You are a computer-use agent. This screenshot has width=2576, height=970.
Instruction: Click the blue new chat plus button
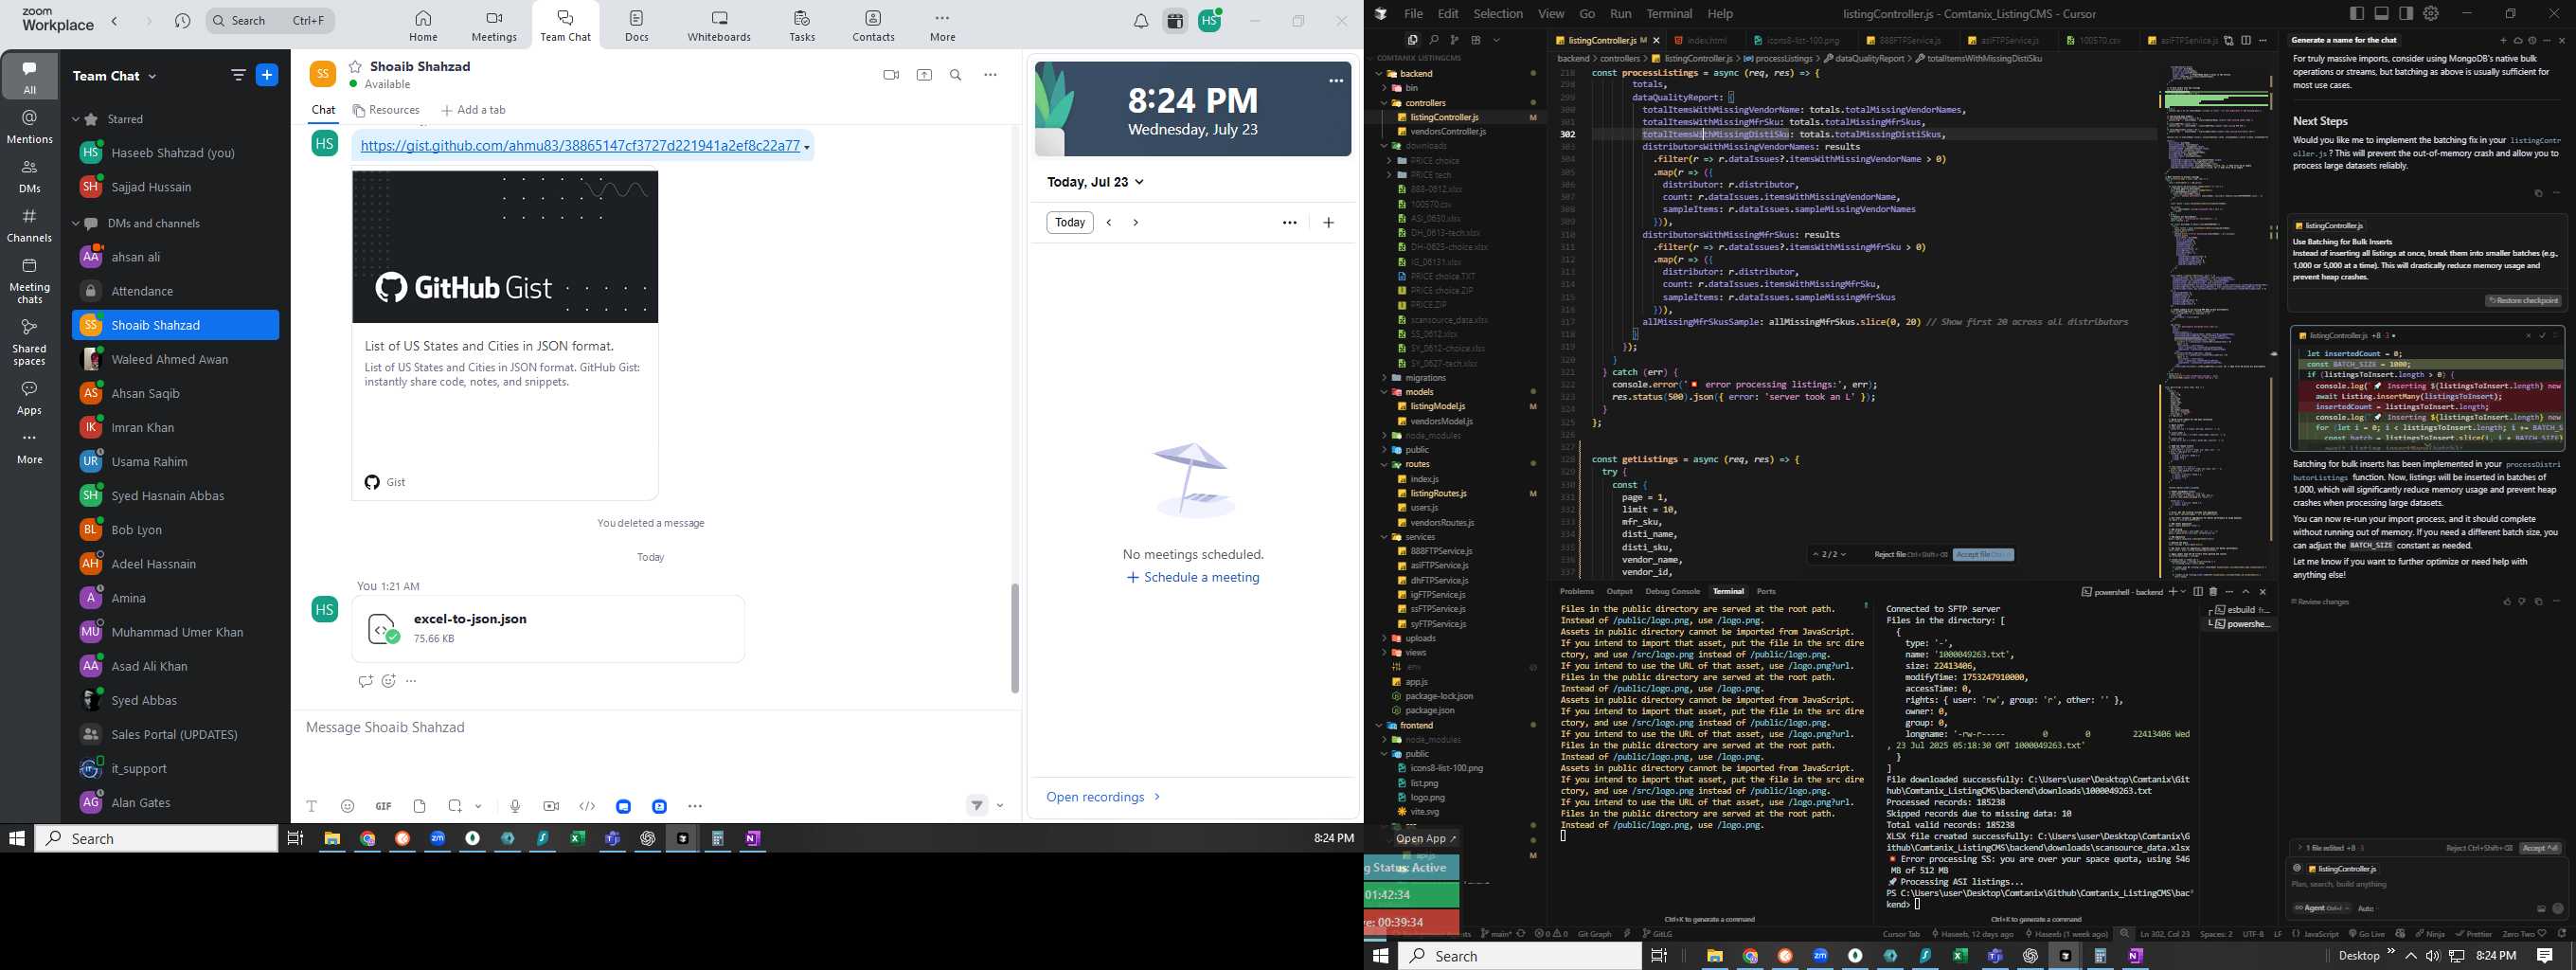tap(267, 75)
